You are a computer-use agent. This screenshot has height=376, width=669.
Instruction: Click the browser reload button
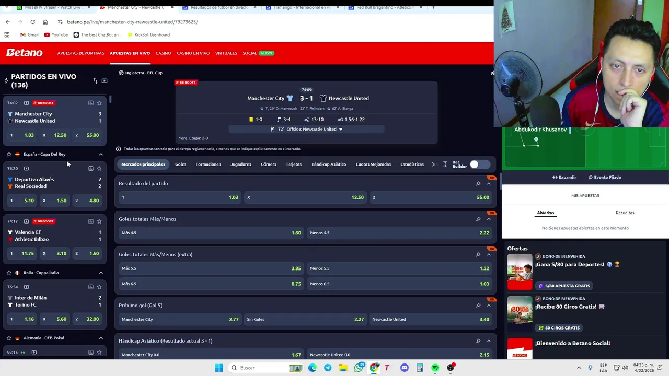(32, 22)
